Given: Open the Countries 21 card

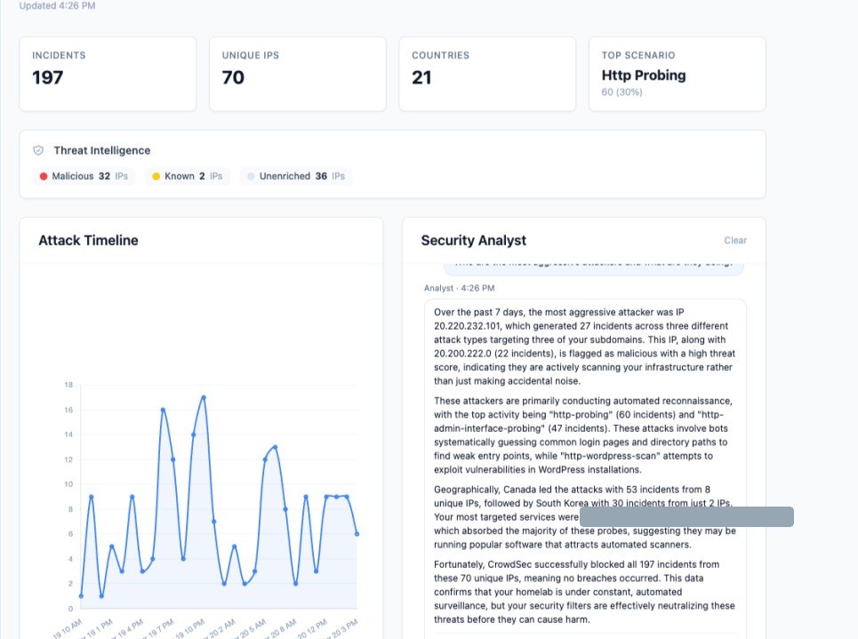Looking at the screenshot, I should 487,74.
